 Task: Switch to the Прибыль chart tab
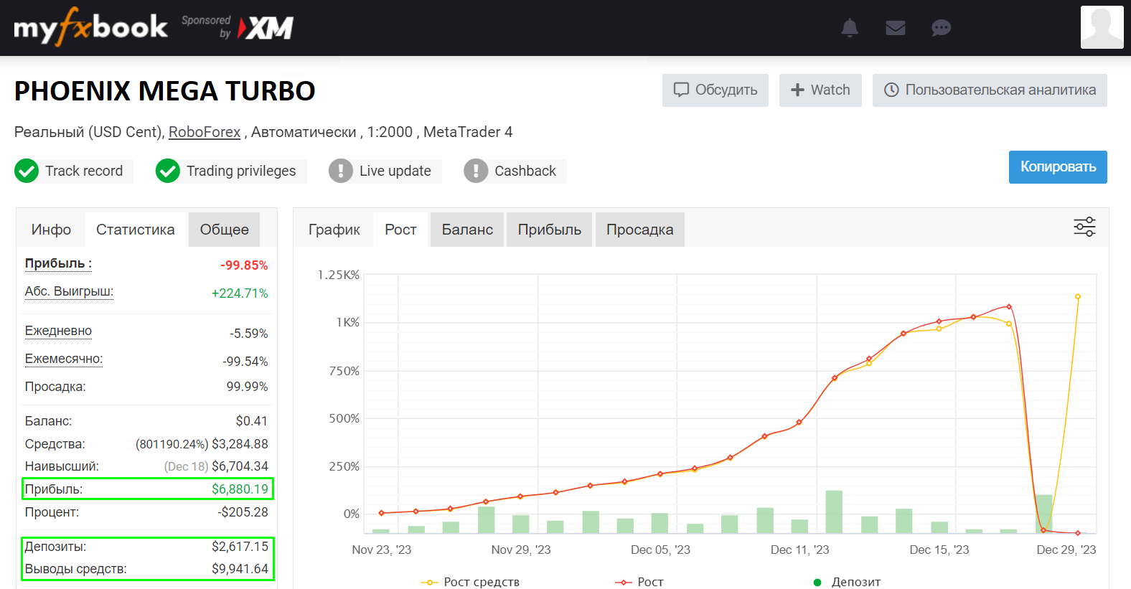coord(550,230)
